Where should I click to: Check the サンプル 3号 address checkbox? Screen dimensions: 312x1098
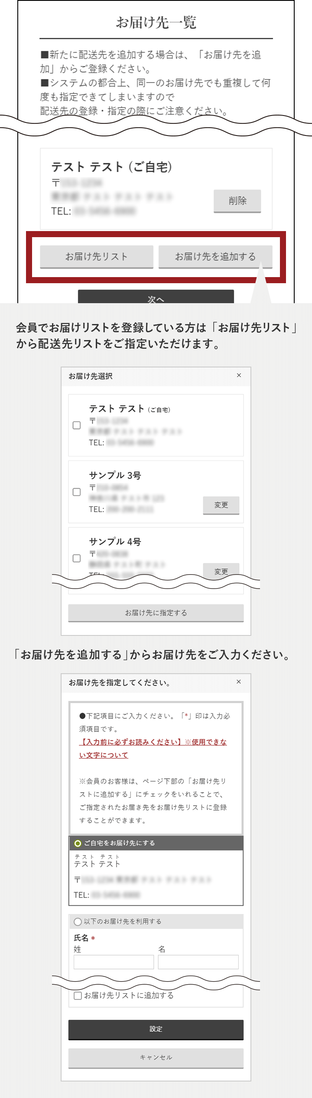[x=77, y=492]
